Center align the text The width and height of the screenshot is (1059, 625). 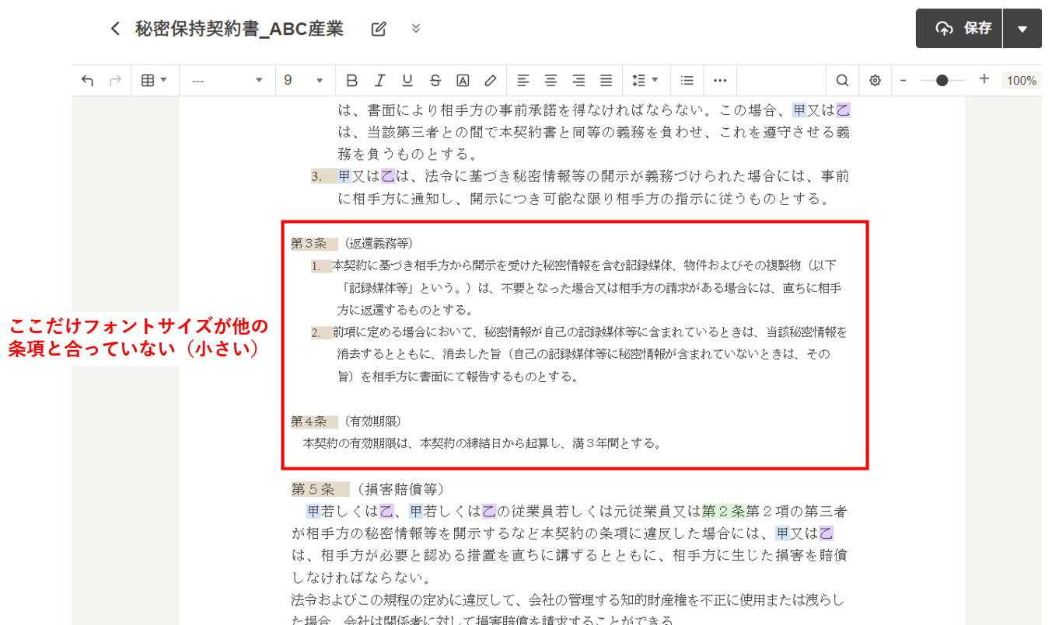tap(550, 80)
